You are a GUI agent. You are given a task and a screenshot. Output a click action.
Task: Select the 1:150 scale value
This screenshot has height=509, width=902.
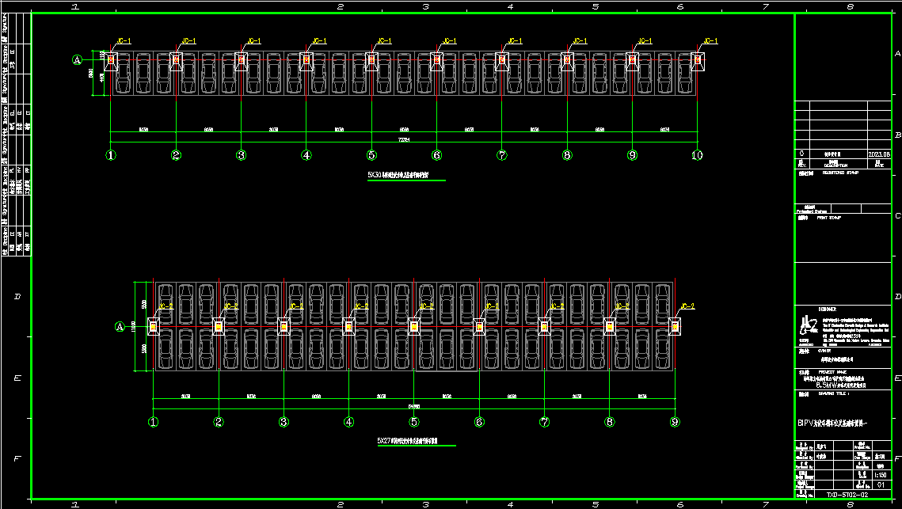(x=880, y=476)
